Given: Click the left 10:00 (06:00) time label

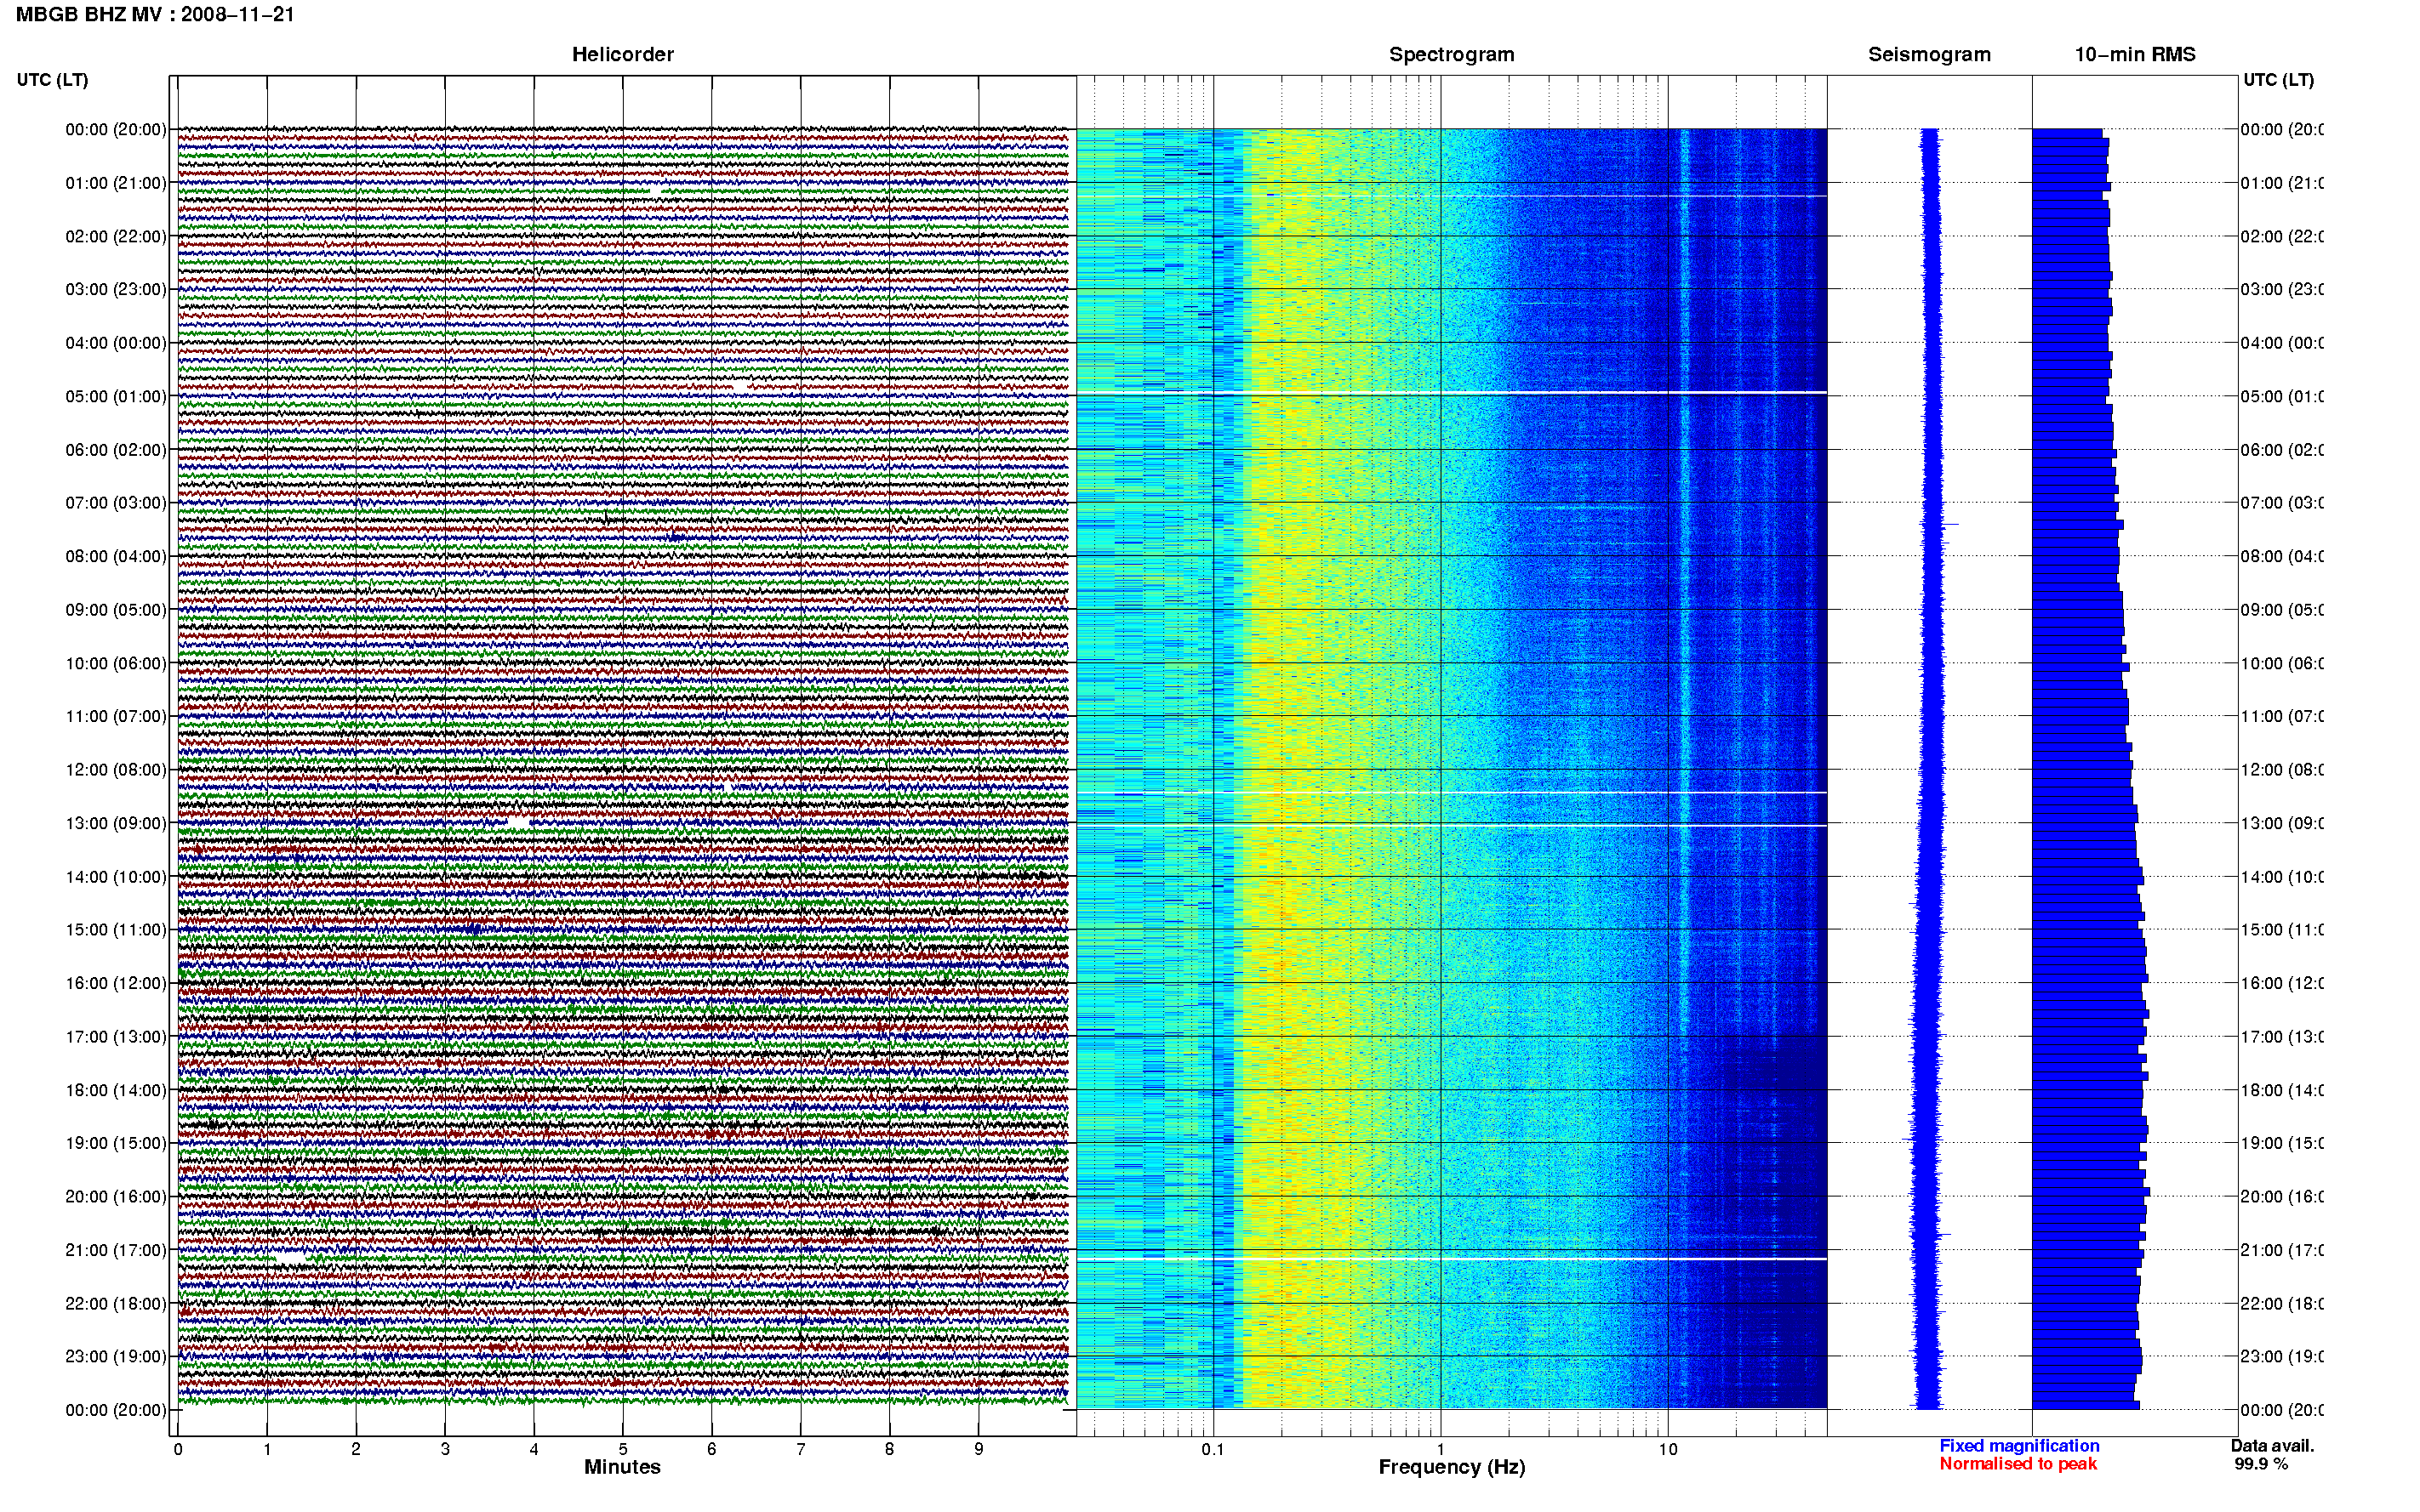Looking at the screenshot, I should point(116,663).
